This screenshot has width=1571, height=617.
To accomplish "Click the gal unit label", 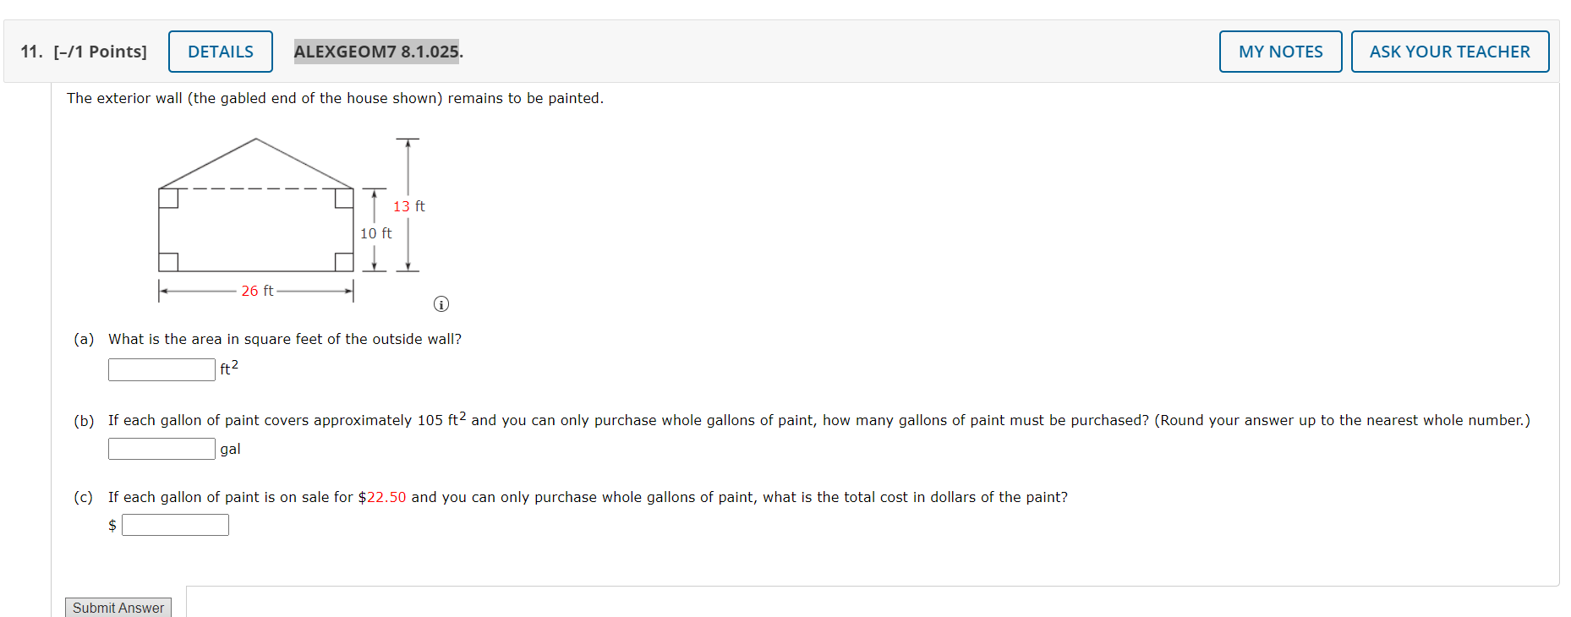I will [230, 450].
